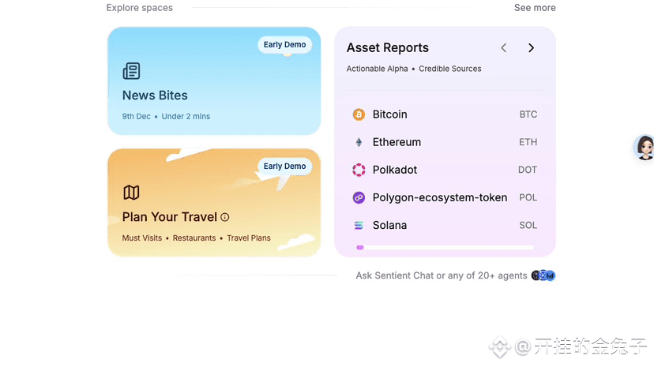
Task: Click the Early Demo badge on News Bites
Action: coord(284,45)
